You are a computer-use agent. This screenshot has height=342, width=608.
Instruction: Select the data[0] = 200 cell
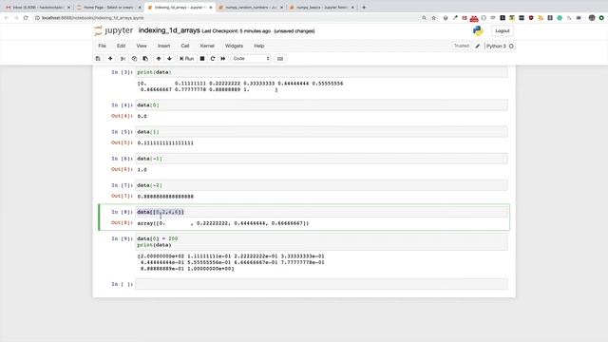coord(321,242)
